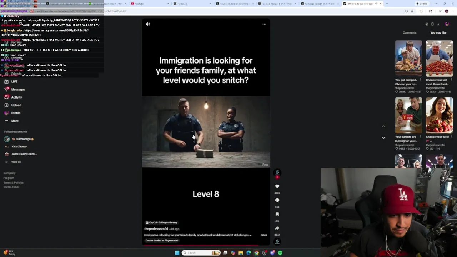The width and height of the screenshot is (457, 257).
Task: Open the 'You got dumped' suggested video thumbnail
Action: point(408,58)
